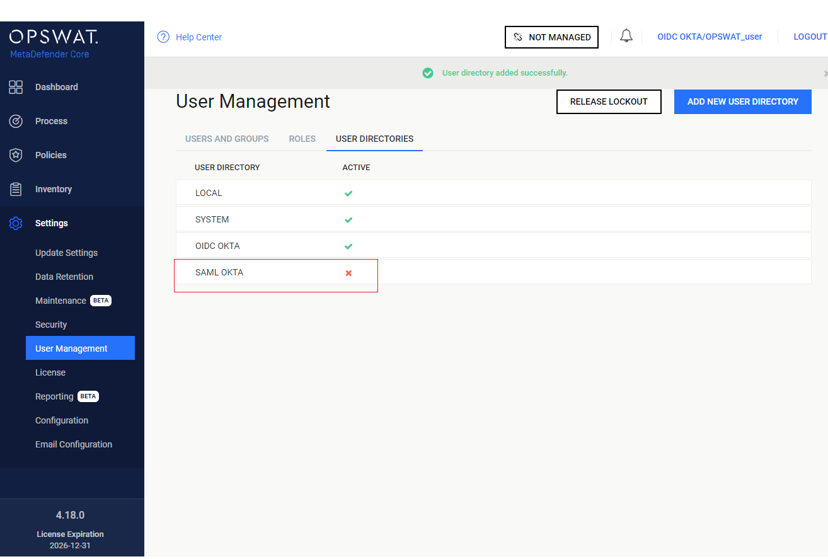Image resolution: width=828 pixels, height=559 pixels.
Task: Click the NOT MANAGED button
Action: [x=551, y=37]
